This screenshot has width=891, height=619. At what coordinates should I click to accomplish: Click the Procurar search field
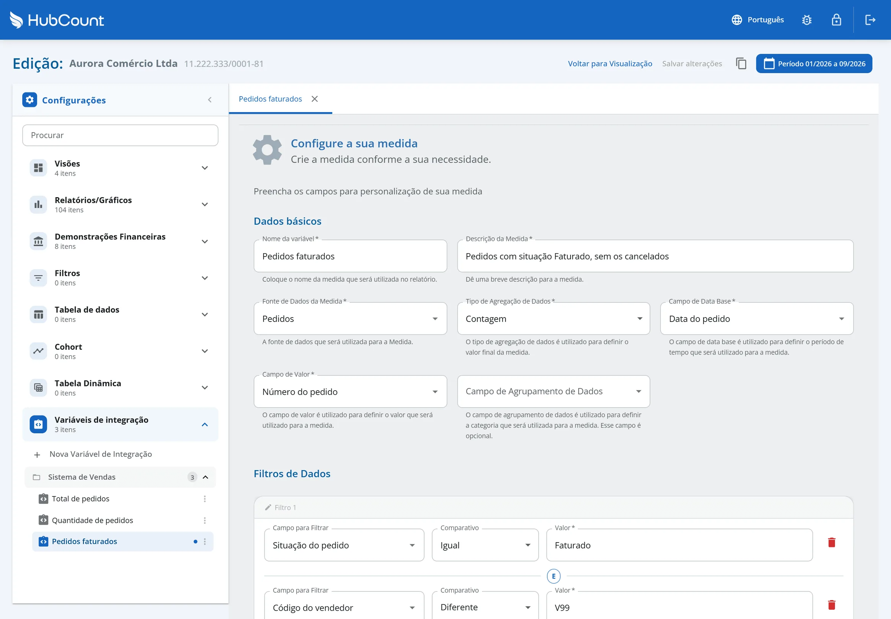click(120, 136)
